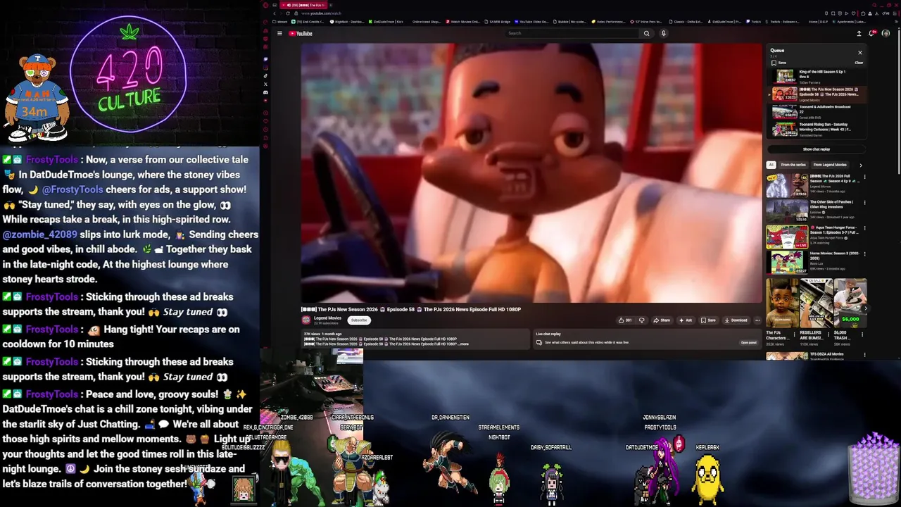Click the video player area
The image size is (901, 507).
[531, 173]
